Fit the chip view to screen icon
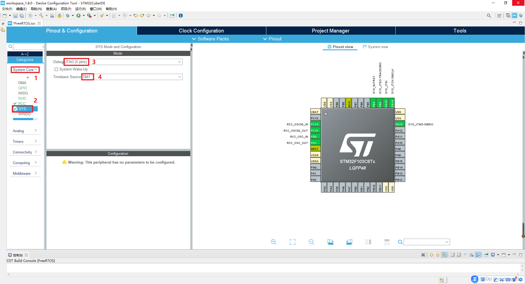Image resolution: width=525 pixels, height=284 pixels. tap(293, 242)
